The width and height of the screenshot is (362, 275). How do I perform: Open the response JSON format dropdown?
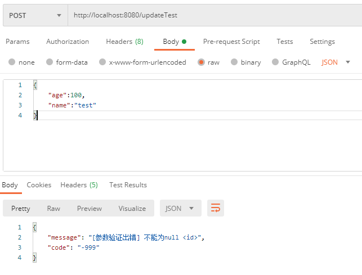[x=180, y=208]
